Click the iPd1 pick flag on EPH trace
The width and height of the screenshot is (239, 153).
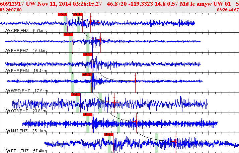pos(109,135)
